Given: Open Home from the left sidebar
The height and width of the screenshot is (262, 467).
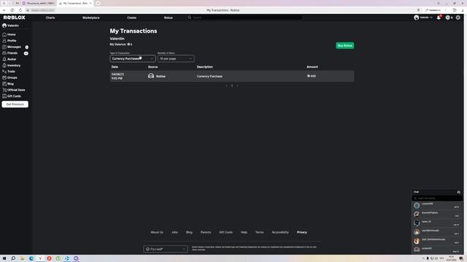Looking at the screenshot, I should click(x=9, y=34).
